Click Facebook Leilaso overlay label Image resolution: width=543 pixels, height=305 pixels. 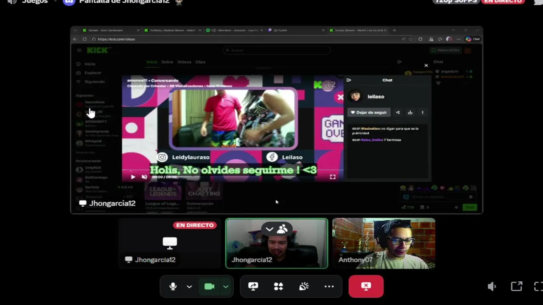[285, 157]
